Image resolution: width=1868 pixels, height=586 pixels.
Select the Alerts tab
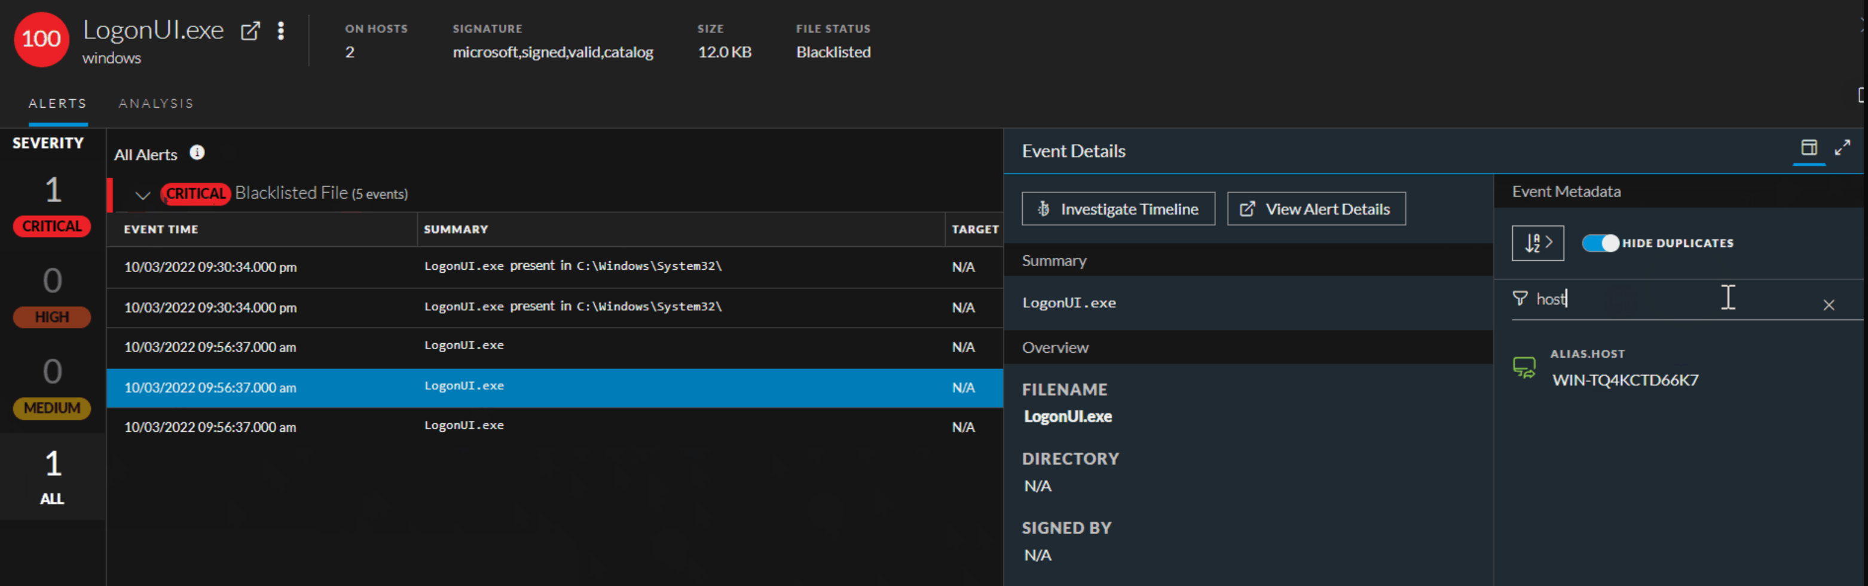[57, 103]
